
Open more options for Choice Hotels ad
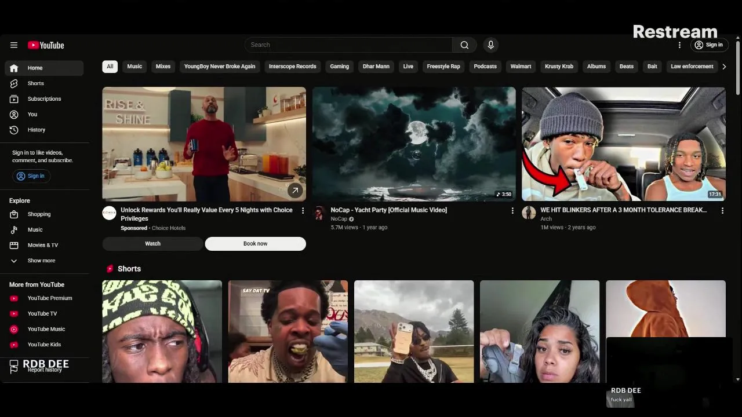pos(303,211)
